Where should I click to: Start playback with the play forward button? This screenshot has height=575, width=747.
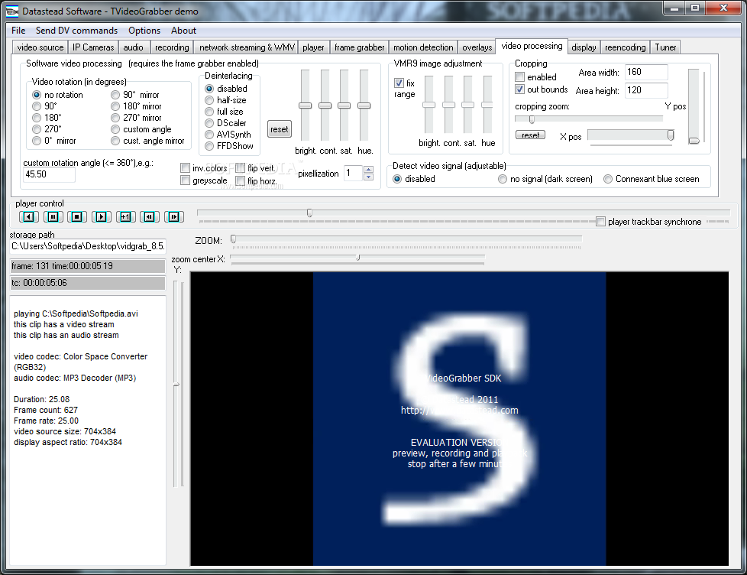[101, 217]
